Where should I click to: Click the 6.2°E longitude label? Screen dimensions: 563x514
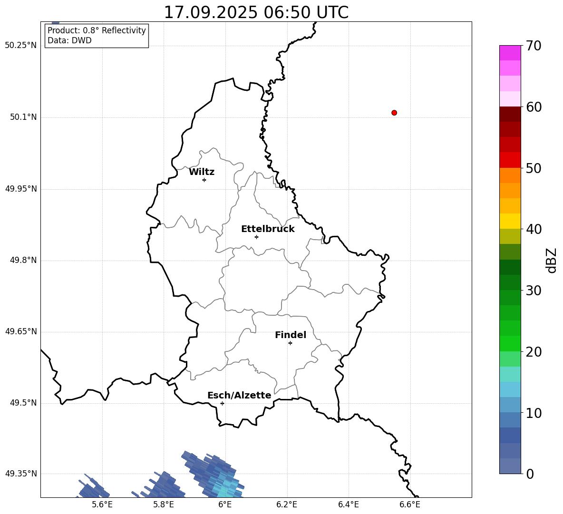click(287, 504)
